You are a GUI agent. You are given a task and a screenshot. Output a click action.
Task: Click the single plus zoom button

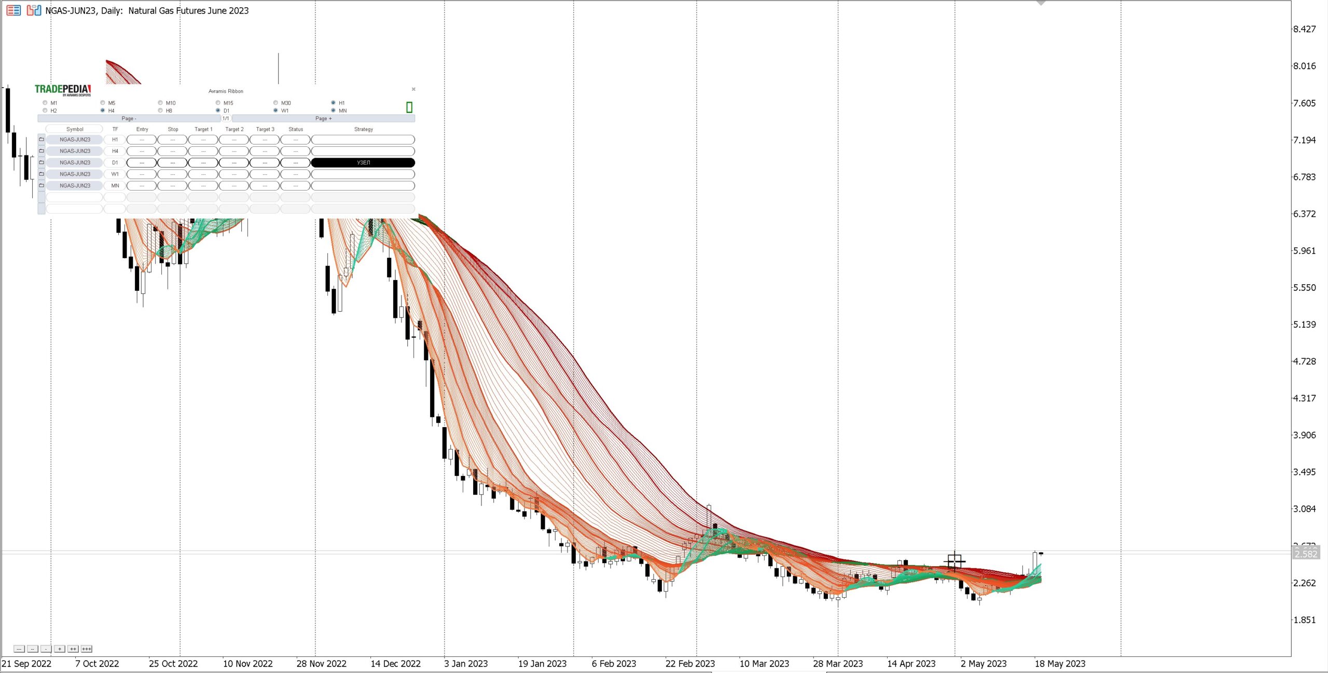pyautogui.click(x=60, y=649)
